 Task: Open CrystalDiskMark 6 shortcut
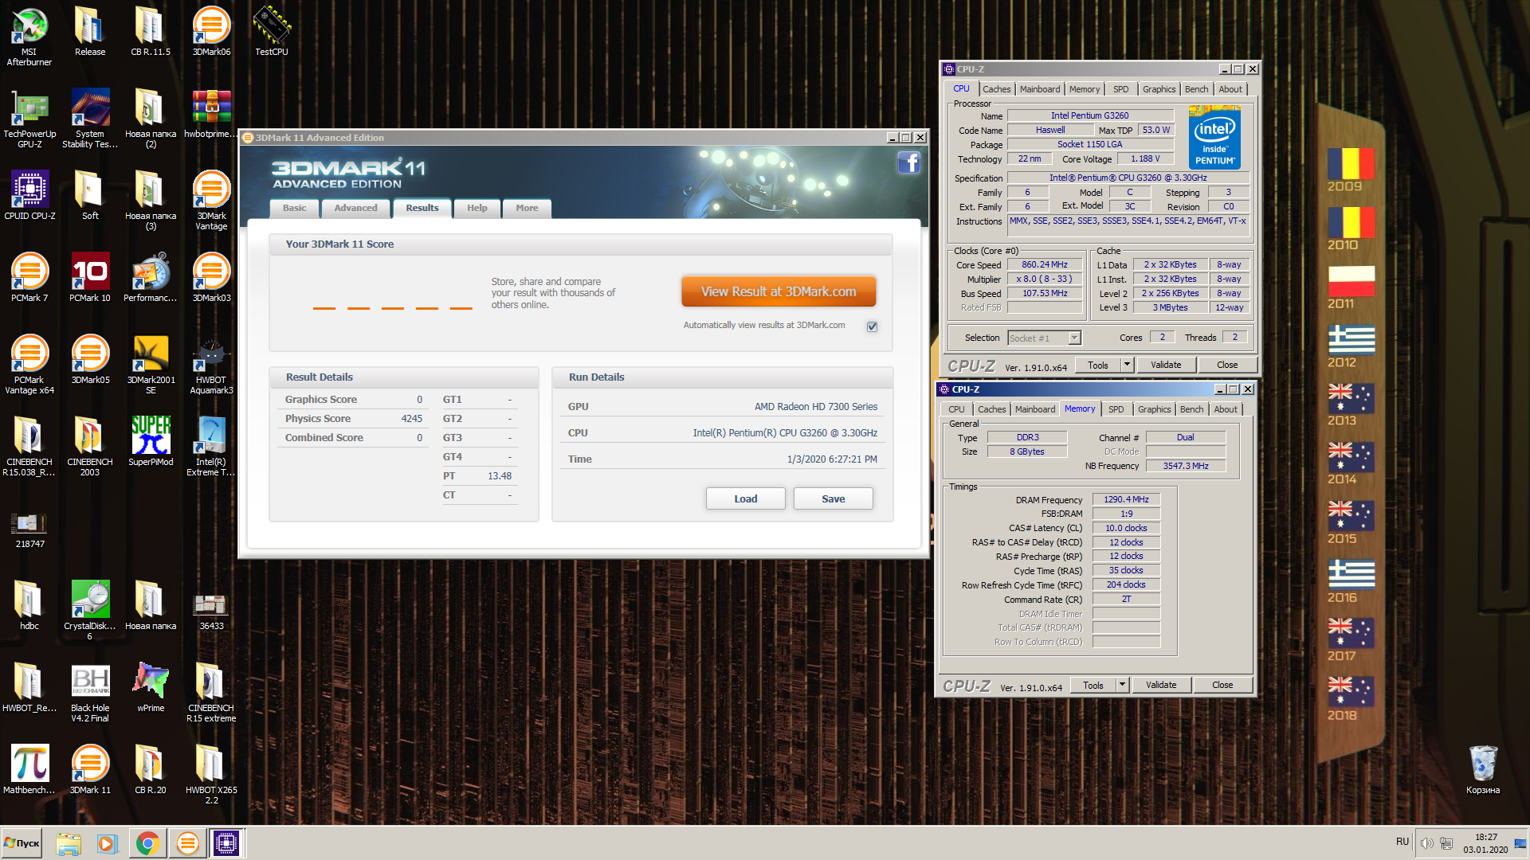90,610
